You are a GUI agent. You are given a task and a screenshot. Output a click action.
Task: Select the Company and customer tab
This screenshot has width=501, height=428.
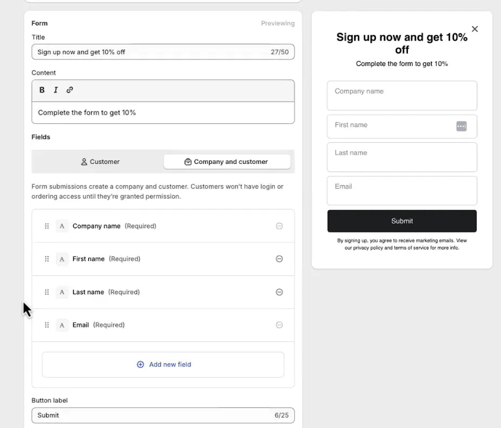(227, 161)
